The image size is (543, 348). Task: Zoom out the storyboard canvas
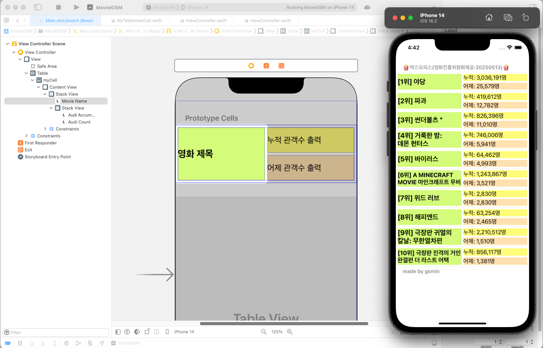tap(264, 332)
